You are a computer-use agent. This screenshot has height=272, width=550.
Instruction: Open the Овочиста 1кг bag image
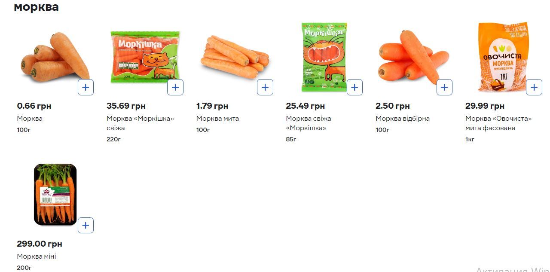click(x=503, y=57)
